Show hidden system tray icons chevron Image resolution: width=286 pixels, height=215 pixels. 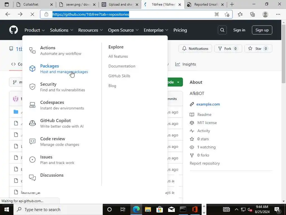click(236, 209)
